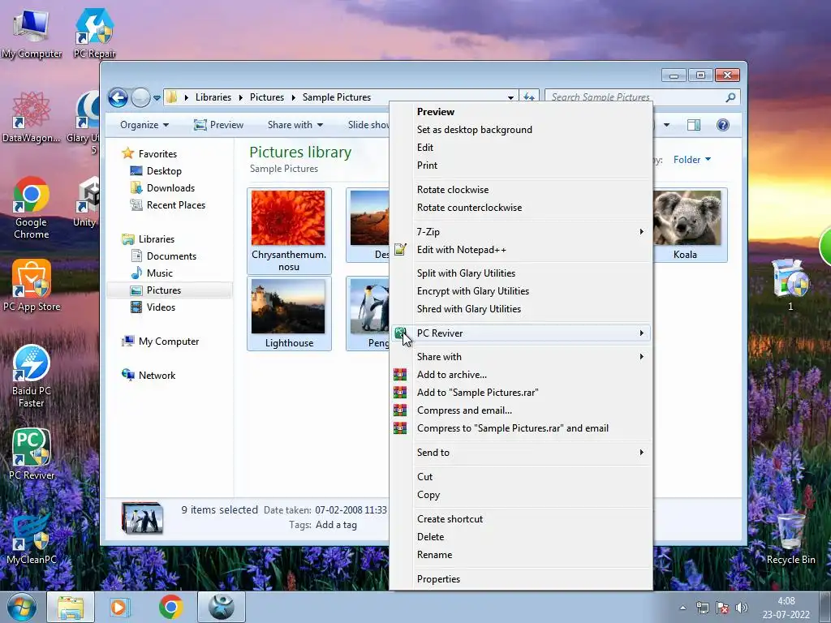Click Network in navigation pane
Image resolution: width=831 pixels, height=623 pixels.
(149, 375)
